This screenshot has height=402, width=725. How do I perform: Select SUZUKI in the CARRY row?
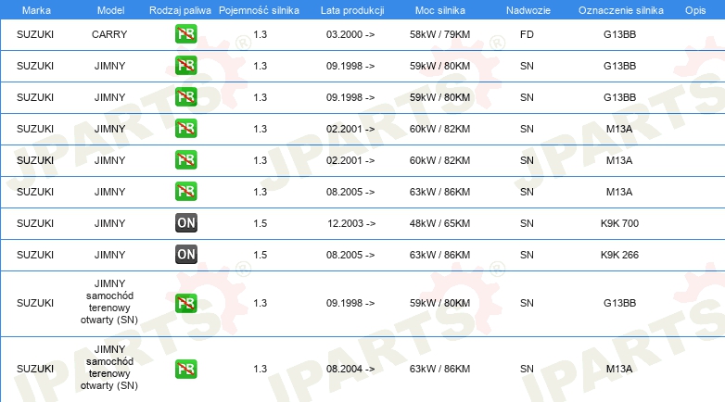[35, 34]
